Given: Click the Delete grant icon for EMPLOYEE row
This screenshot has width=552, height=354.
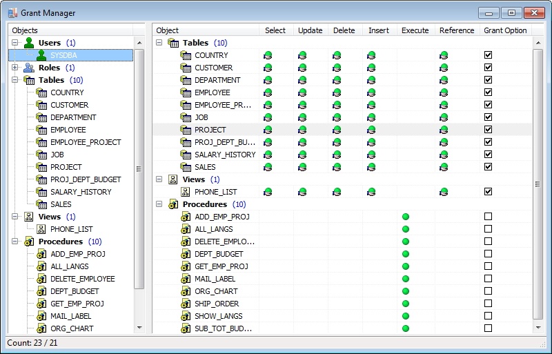Looking at the screenshot, I should coord(337,92).
